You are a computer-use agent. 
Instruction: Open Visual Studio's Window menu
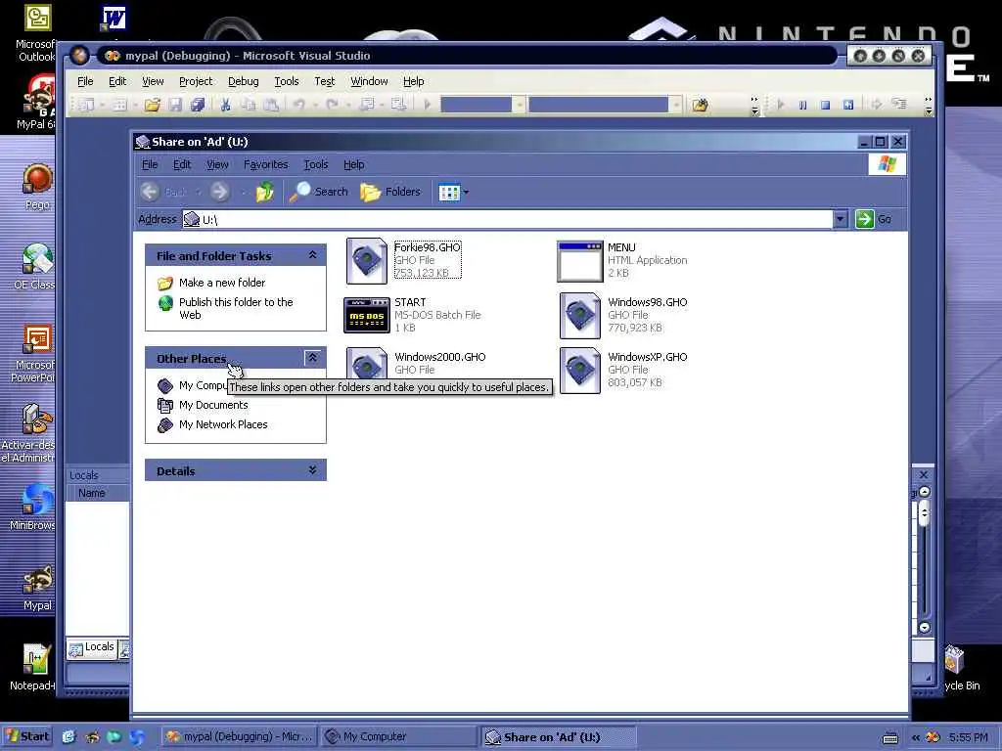click(369, 81)
